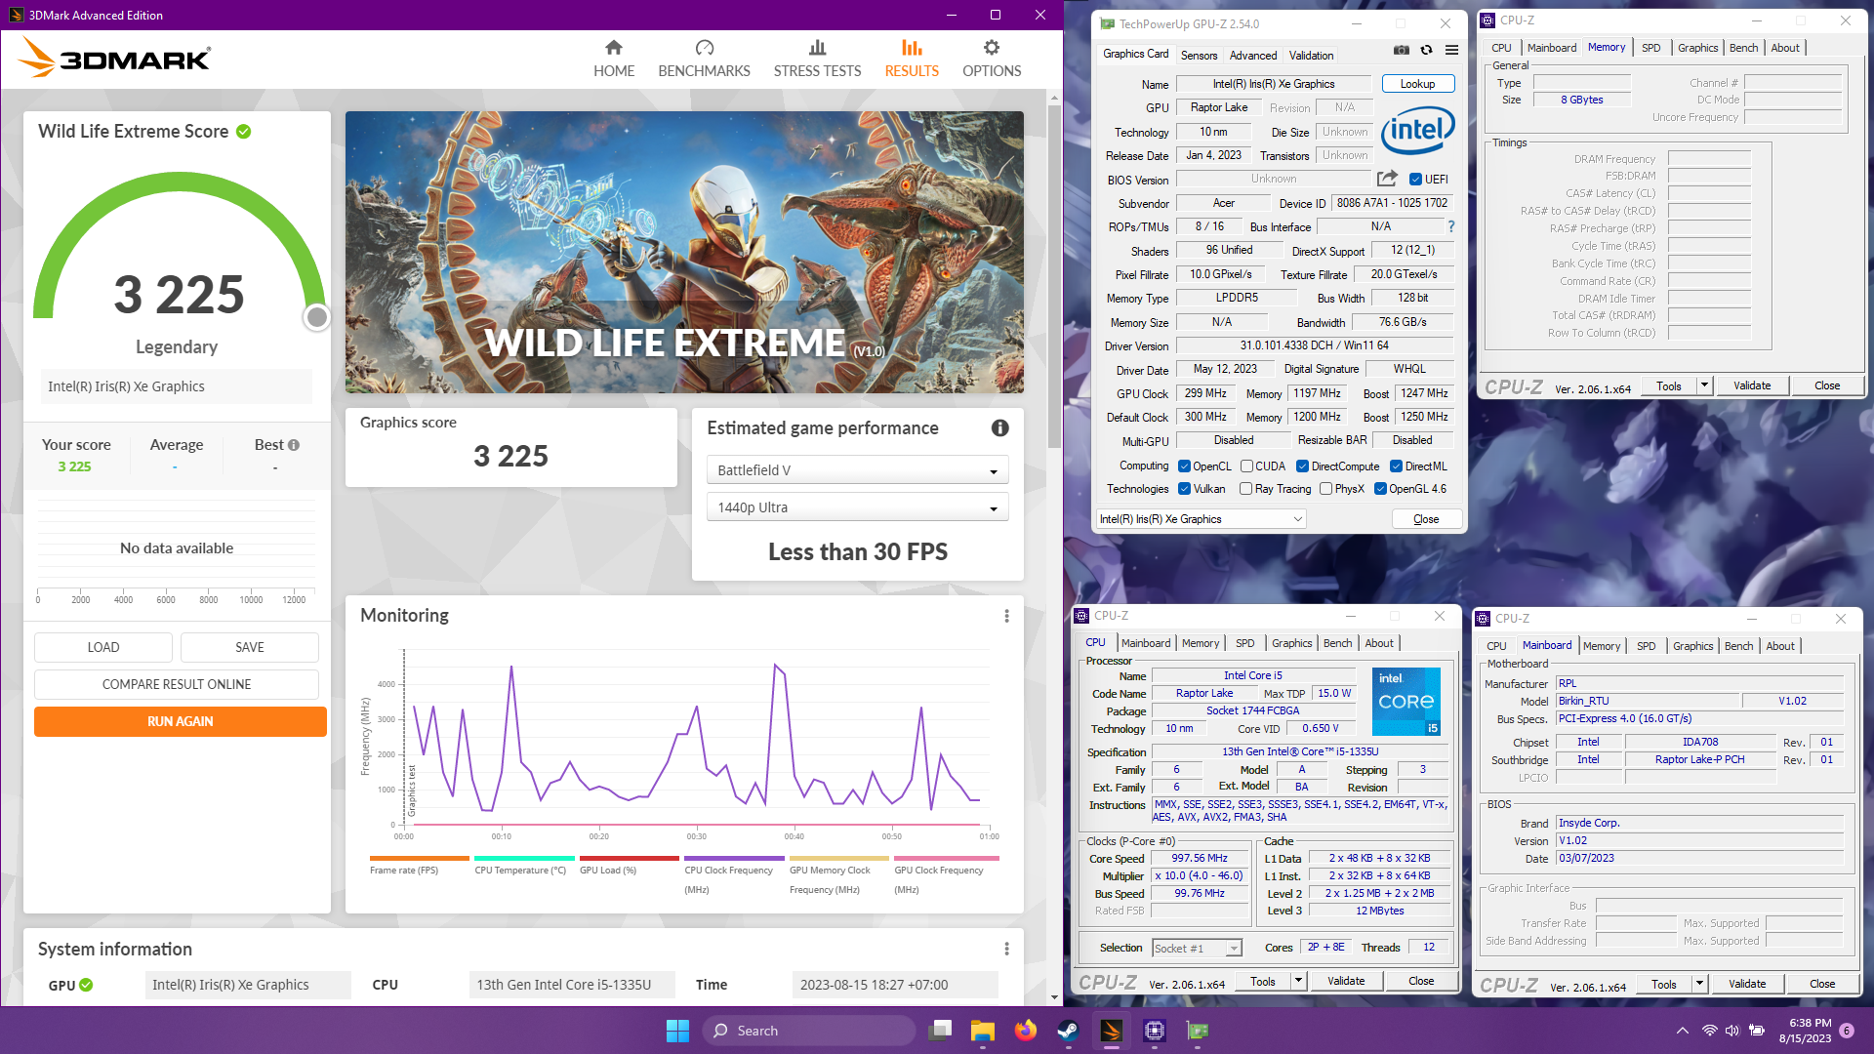The width and height of the screenshot is (1874, 1054).
Task: Click COMPARE RESULT ONLINE button
Action: (x=177, y=684)
